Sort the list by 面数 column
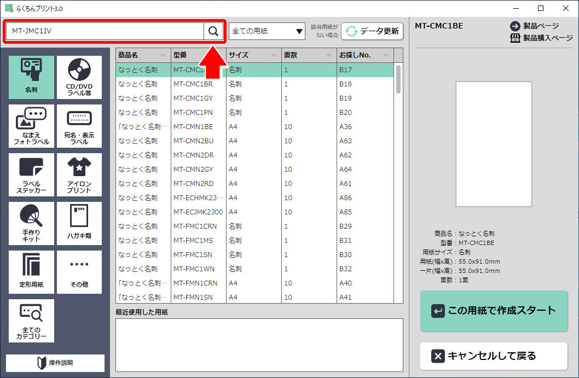The height and width of the screenshot is (378, 579). (309, 55)
